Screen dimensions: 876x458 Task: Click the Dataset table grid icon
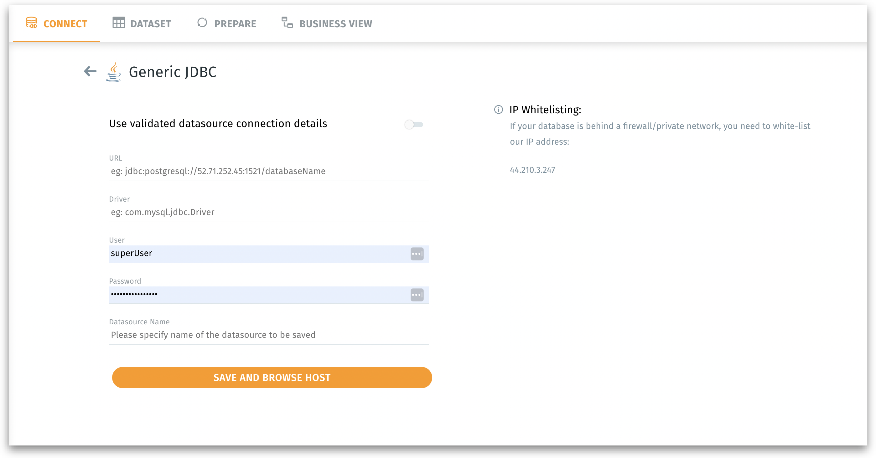point(119,23)
